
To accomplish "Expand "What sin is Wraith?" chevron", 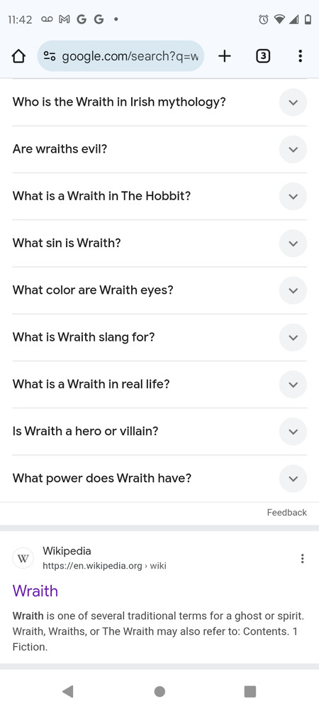I will pyautogui.click(x=293, y=244).
